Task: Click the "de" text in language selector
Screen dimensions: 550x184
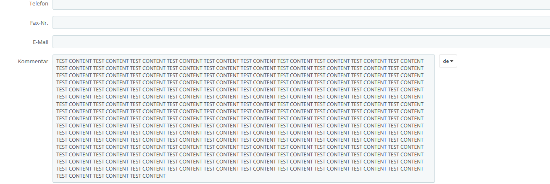Action: point(446,61)
